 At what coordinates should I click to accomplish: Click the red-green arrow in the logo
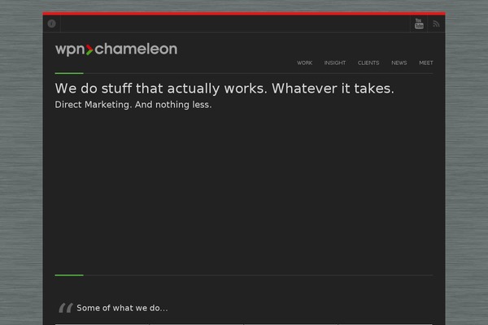(89, 50)
